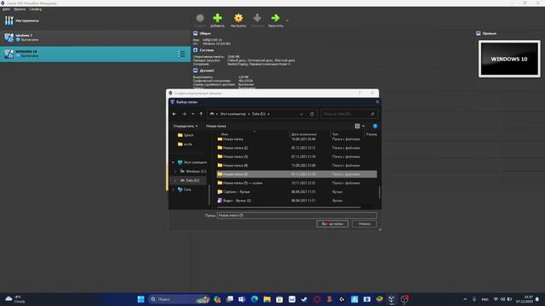This screenshot has height=306, width=545.
Task: Open File Explorer from taskbar
Action: pos(267,299)
